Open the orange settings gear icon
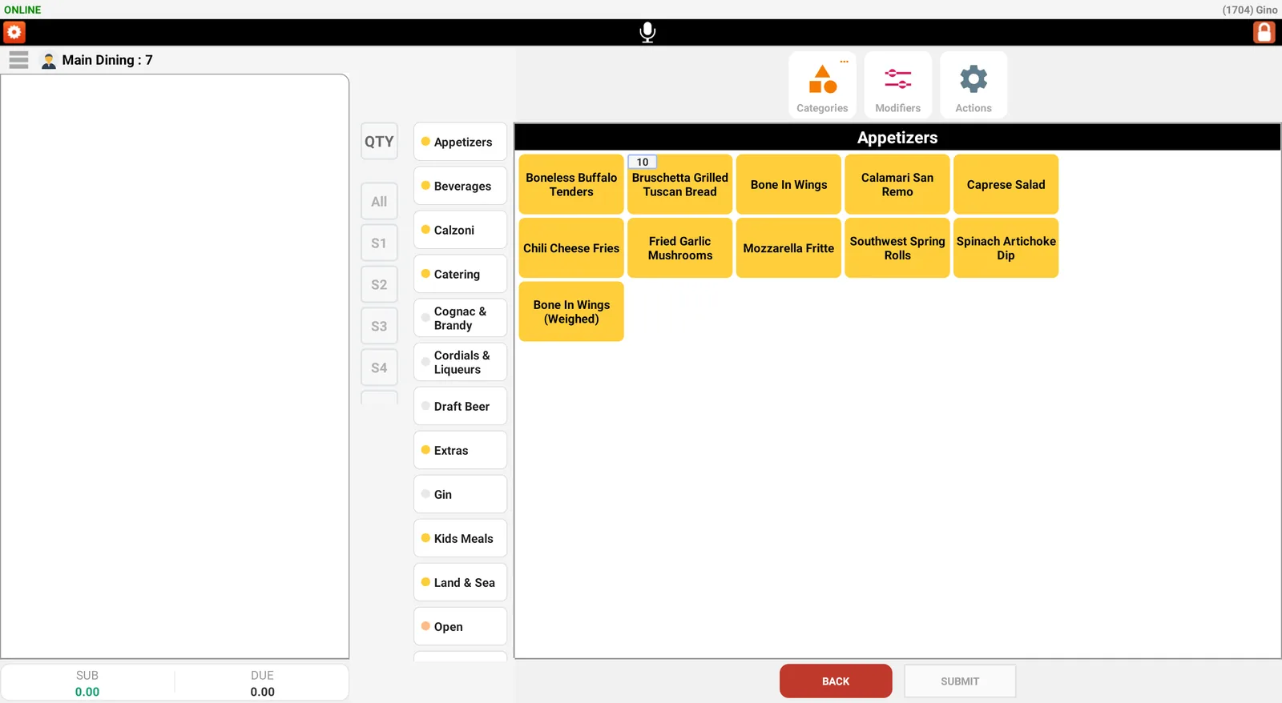The image size is (1282, 703). click(x=14, y=32)
